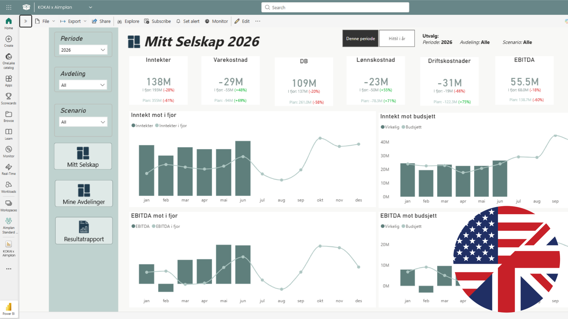Open the app launcher grid icon
Viewport: 568px width, 319px height.
click(x=9, y=7)
